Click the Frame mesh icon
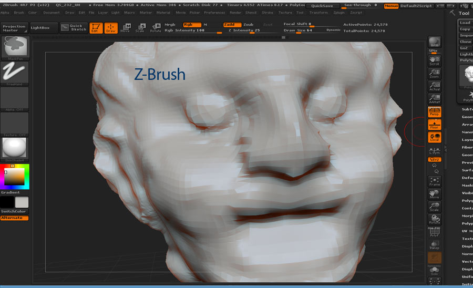Viewport: 473px width, 288px height. [434, 181]
